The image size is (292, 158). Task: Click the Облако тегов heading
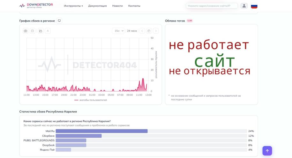pyautogui.click(x=175, y=21)
